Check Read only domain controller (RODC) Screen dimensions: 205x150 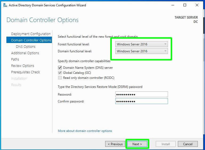pyautogui.click(x=60, y=78)
